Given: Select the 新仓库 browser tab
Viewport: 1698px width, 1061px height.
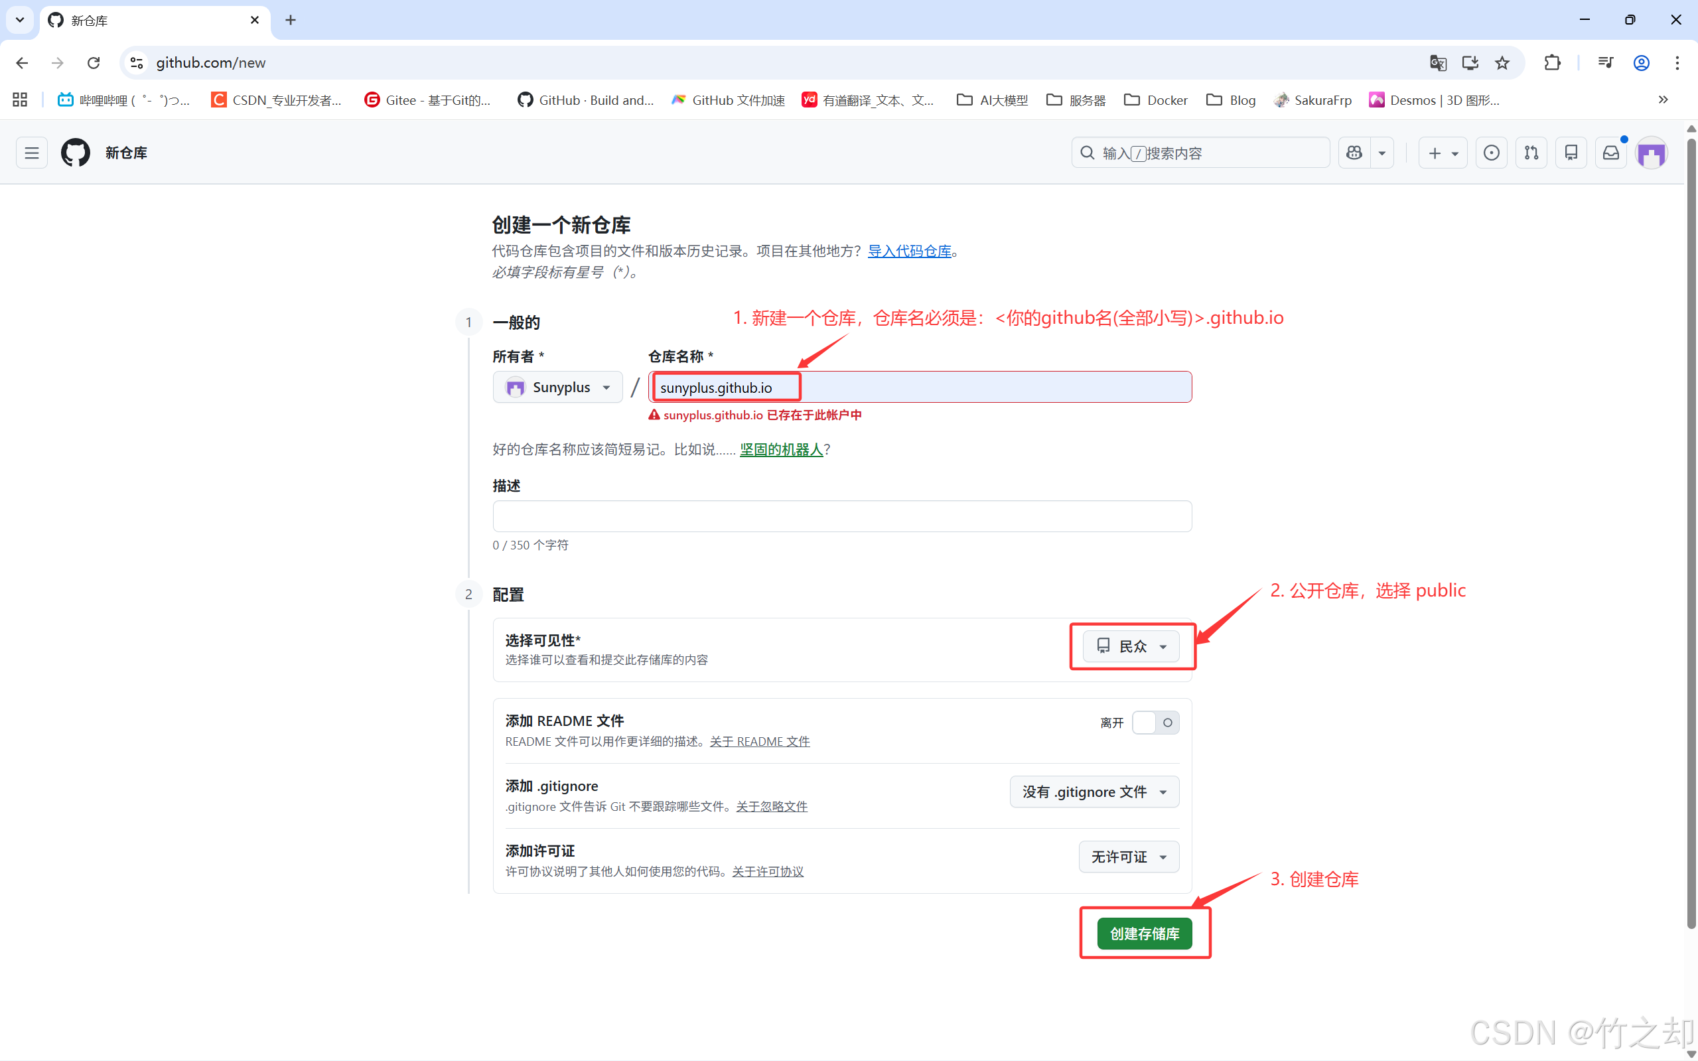Looking at the screenshot, I should (147, 21).
